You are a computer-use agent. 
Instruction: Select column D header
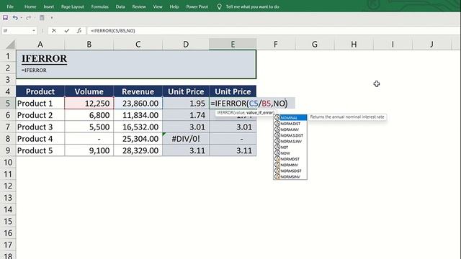[x=186, y=45]
